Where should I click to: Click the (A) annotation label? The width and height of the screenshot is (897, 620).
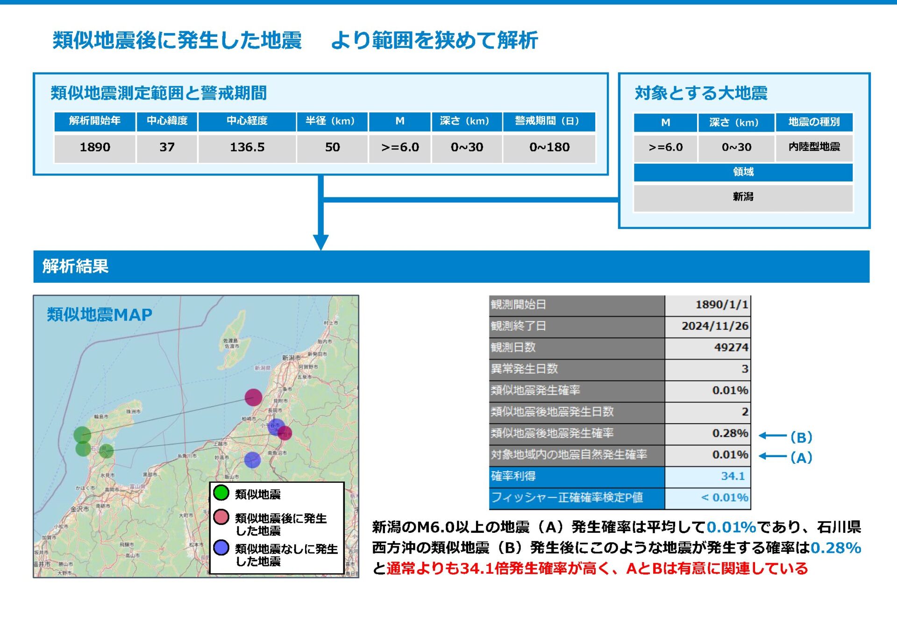[x=801, y=458]
